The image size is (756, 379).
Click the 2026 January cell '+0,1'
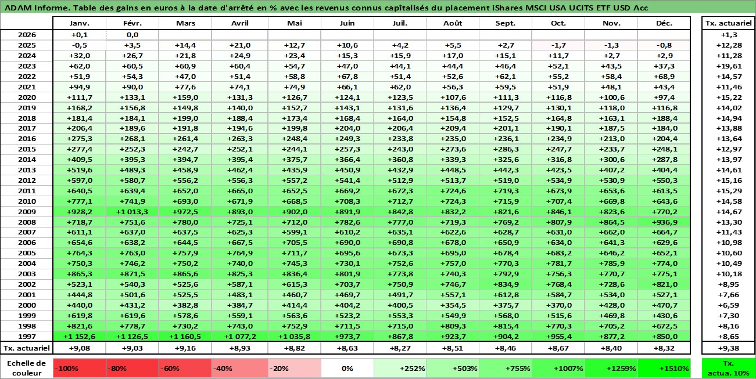point(79,35)
